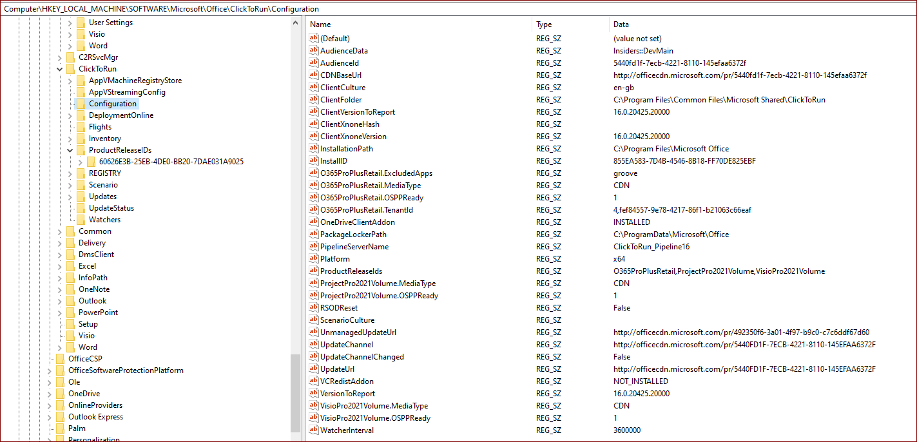The image size is (917, 442).
Task: Click the folder icon next to Inventory
Action: 81,139
